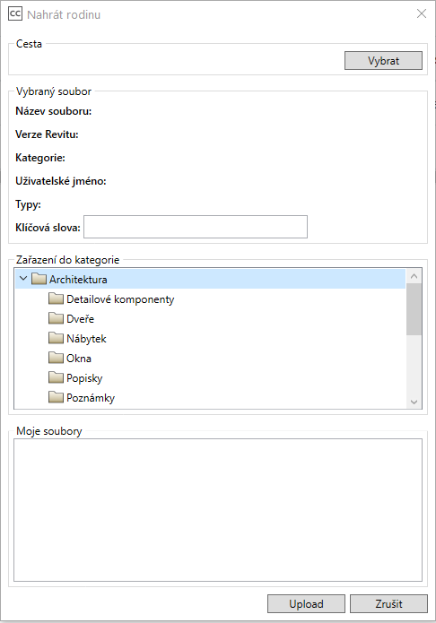Image resolution: width=436 pixels, height=623 pixels.
Task: Click the Popisky folder icon
Action: point(57,377)
